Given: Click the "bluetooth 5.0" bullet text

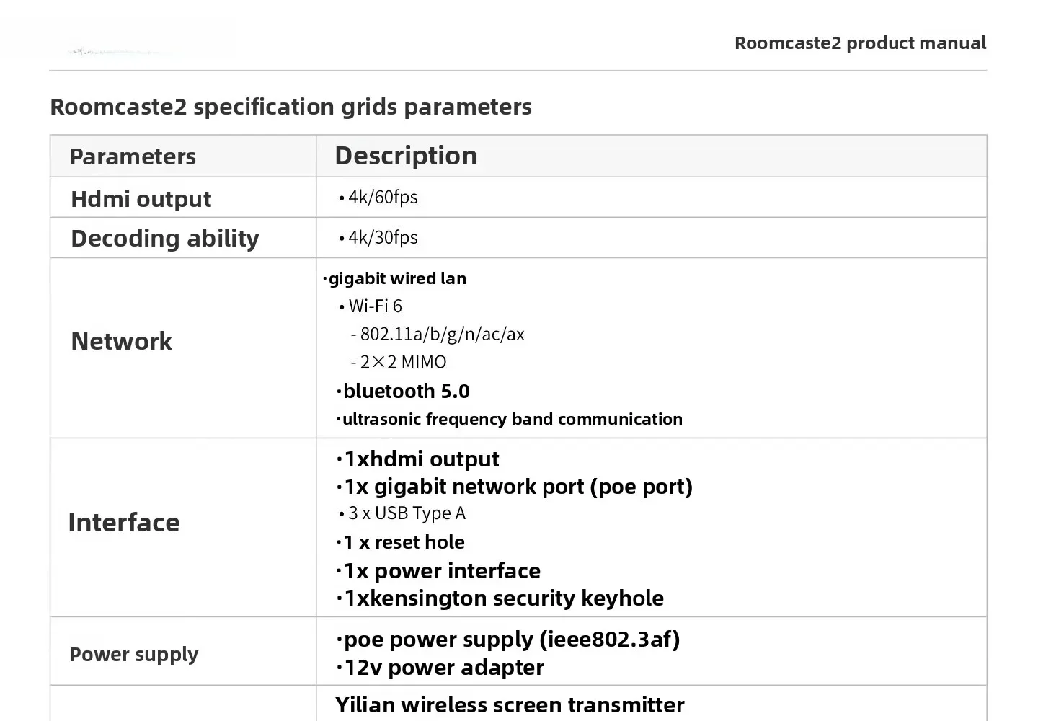Looking at the screenshot, I should click(406, 391).
